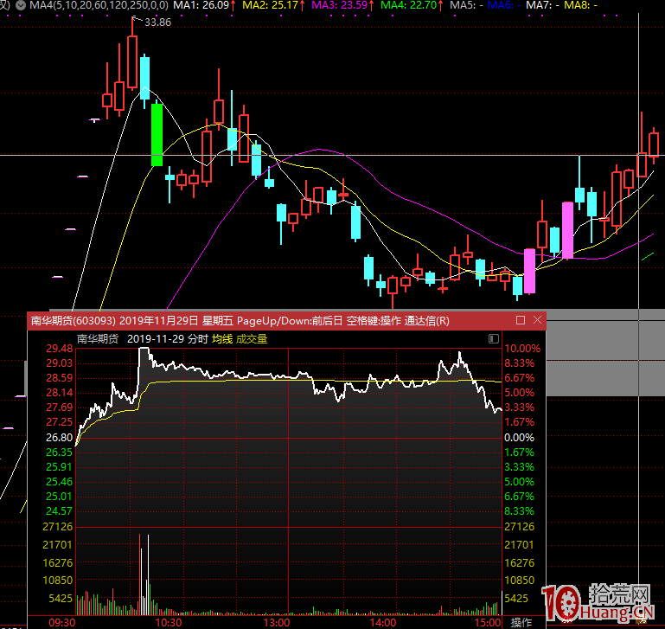Click the 25.46 green price axis value
The image size is (665, 629).
point(60,482)
